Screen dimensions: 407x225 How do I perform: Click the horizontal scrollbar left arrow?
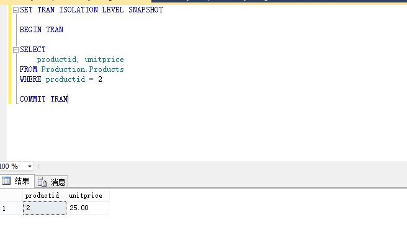click(39, 166)
